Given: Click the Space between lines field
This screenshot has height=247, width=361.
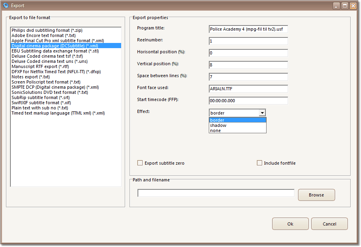Looking at the screenshot, I should [x=248, y=77].
